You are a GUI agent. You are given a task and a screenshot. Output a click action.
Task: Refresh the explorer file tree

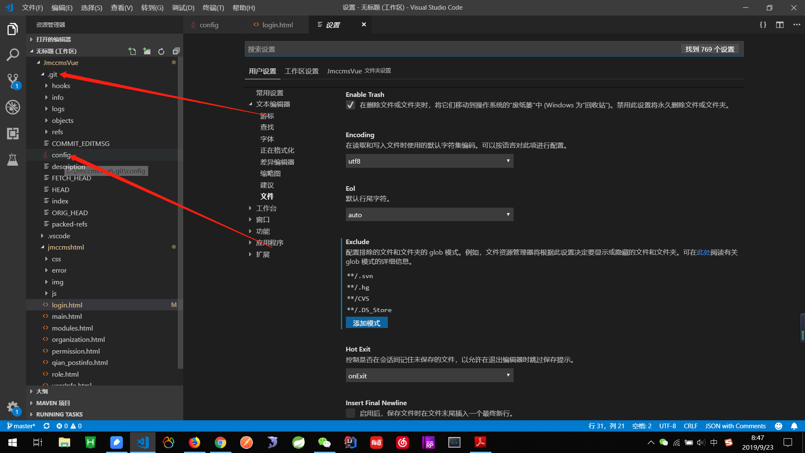click(161, 51)
